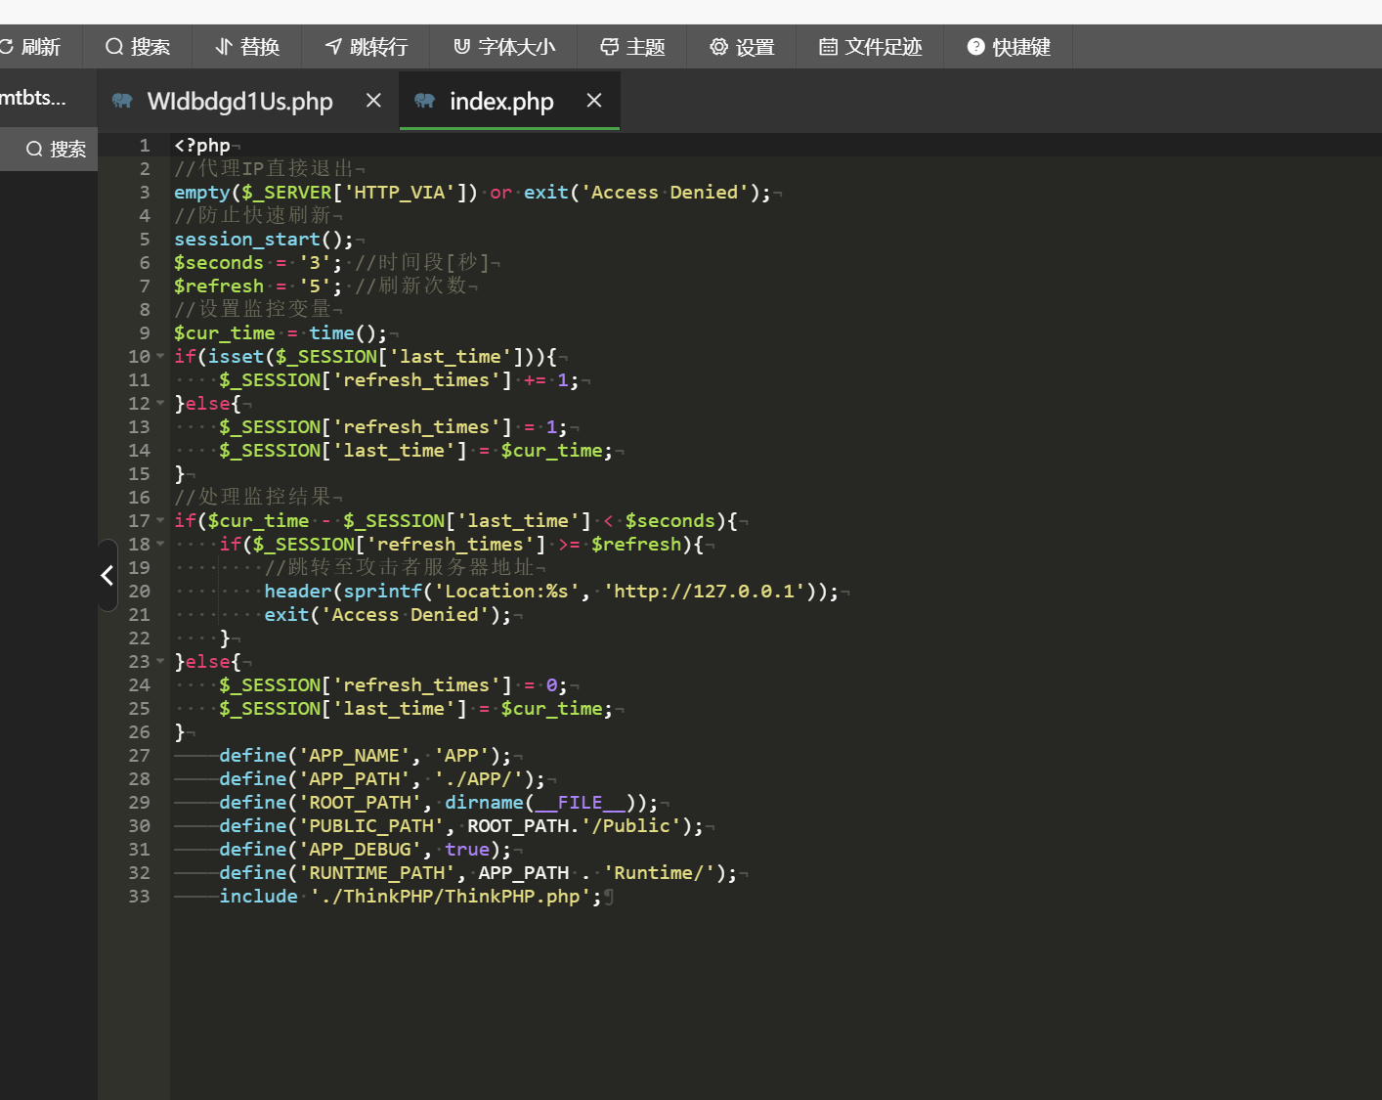Click line number 1 in gutter

(x=145, y=145)
